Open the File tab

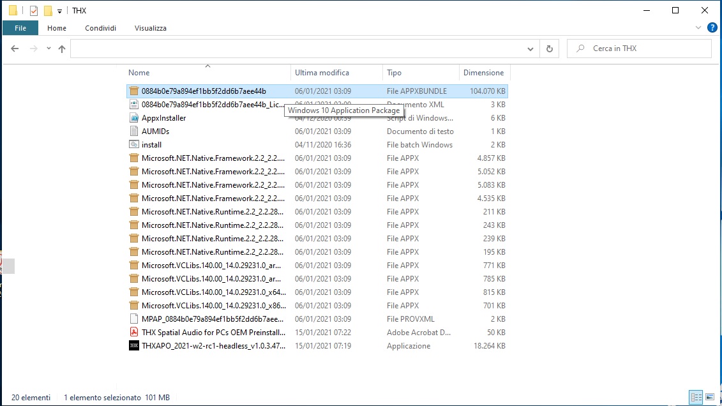(20, 28)
